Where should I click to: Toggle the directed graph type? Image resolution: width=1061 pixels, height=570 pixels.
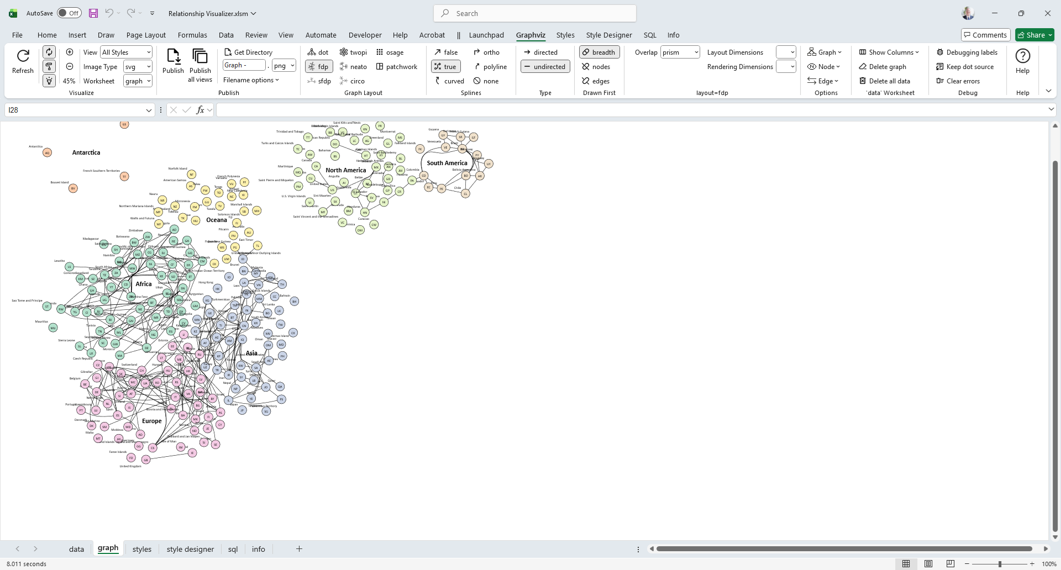(x=540, y=52)
